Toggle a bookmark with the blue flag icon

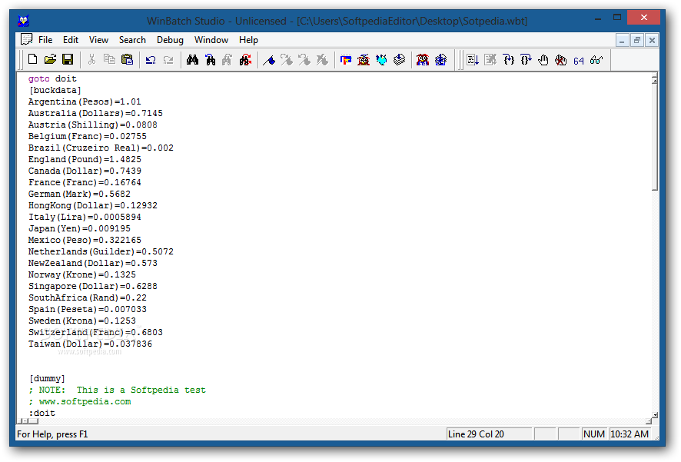tap(269, 59)
